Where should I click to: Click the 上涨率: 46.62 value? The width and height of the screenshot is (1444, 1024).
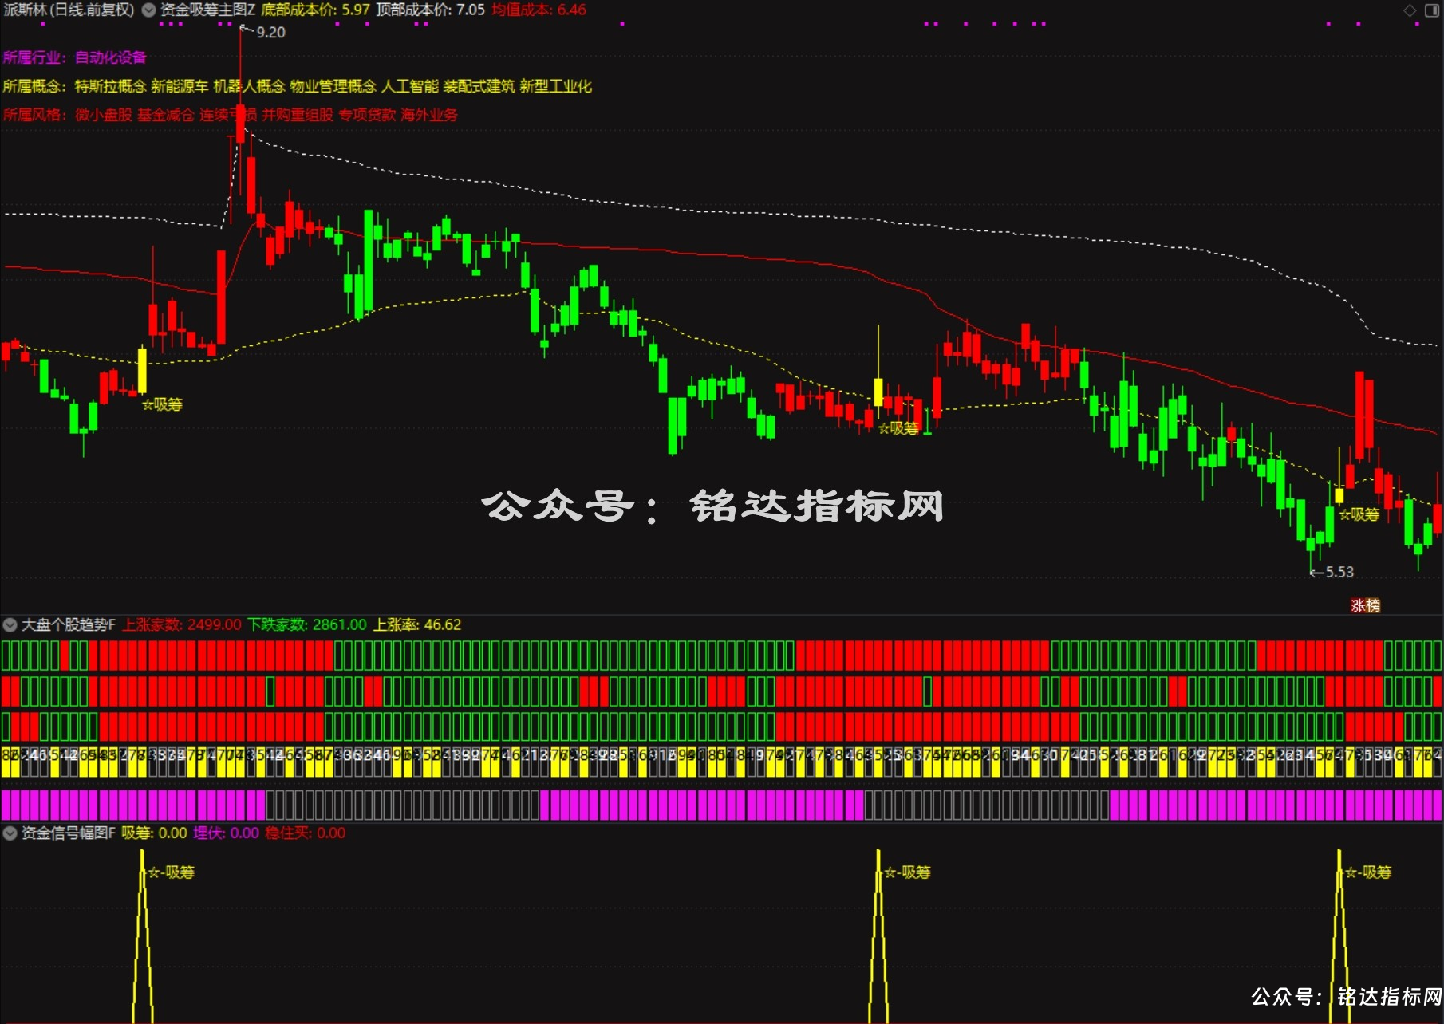pos(417,624)
